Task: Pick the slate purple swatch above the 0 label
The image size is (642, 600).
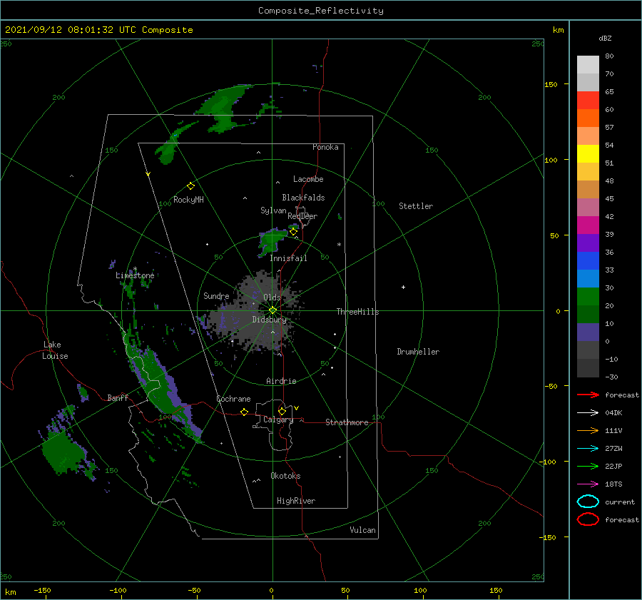Action: coord(588,332)
